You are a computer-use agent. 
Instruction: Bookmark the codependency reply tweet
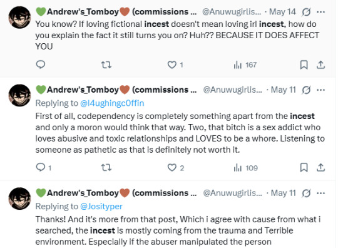click(304, 168)
